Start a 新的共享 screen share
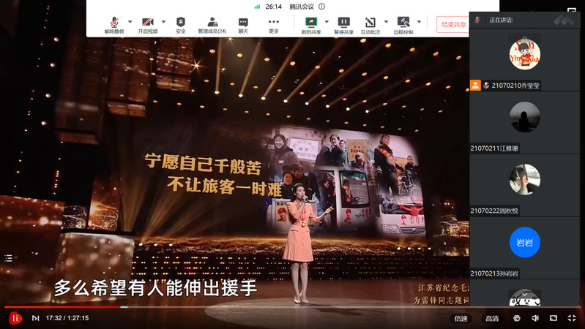Viewport: 585px width, 329px height. pos(311,23)
